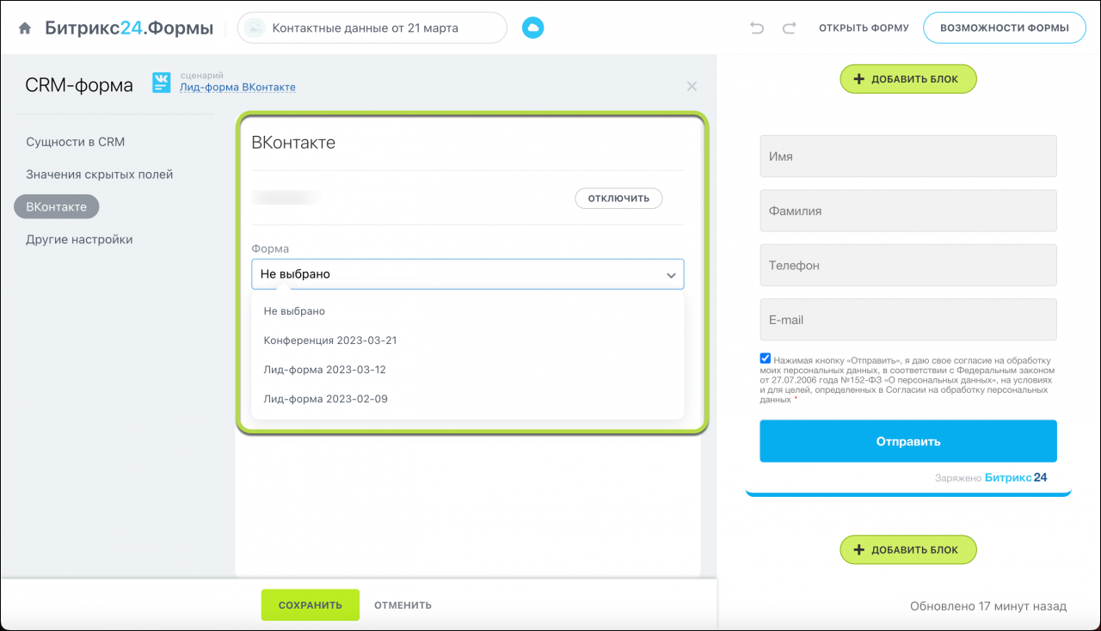Open Другие настройки section

[x=79, y=240]
